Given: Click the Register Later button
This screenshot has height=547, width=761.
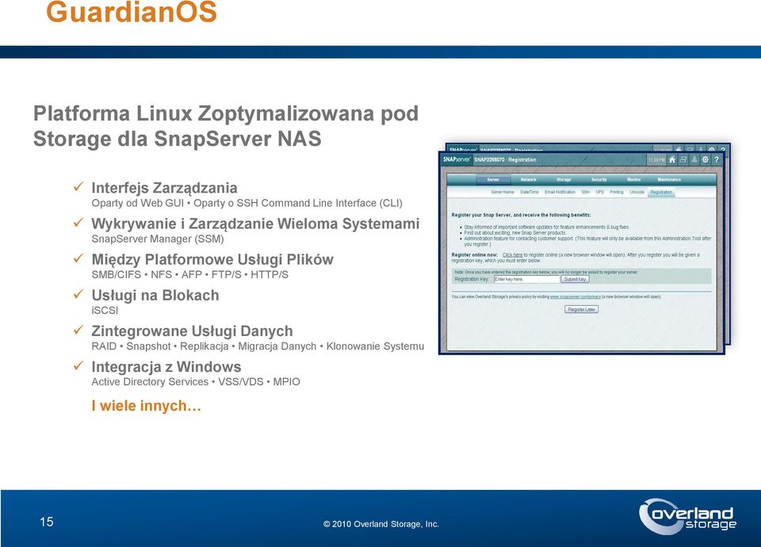Looking at the screenshot, I should [581, 309].
